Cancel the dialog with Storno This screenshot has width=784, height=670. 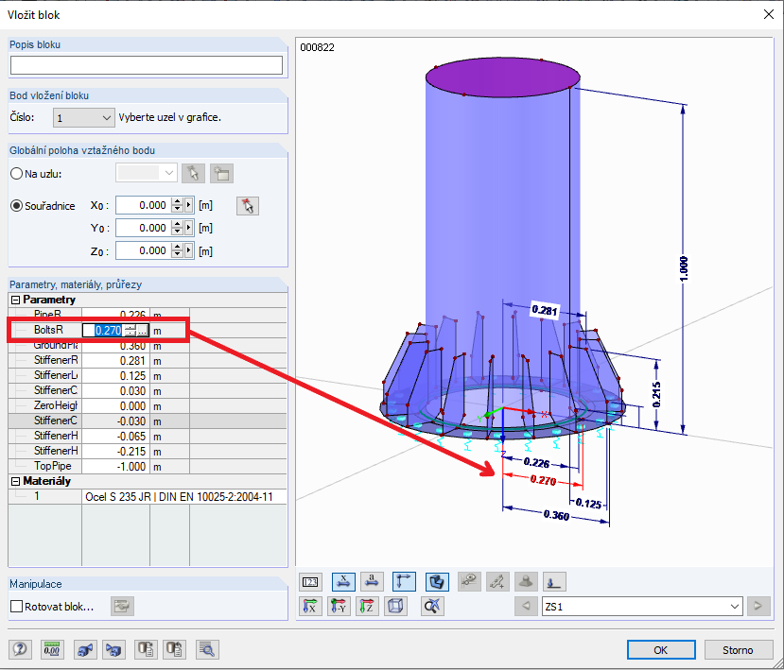(738, 650)
